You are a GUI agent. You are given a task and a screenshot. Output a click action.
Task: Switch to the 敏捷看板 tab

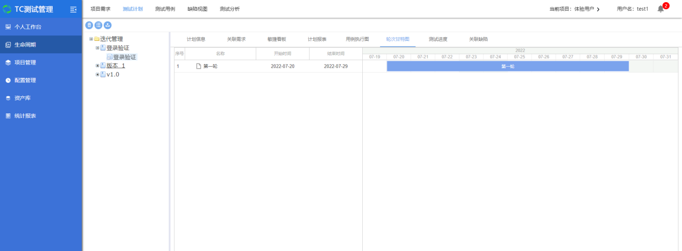[x=277, y=39]
